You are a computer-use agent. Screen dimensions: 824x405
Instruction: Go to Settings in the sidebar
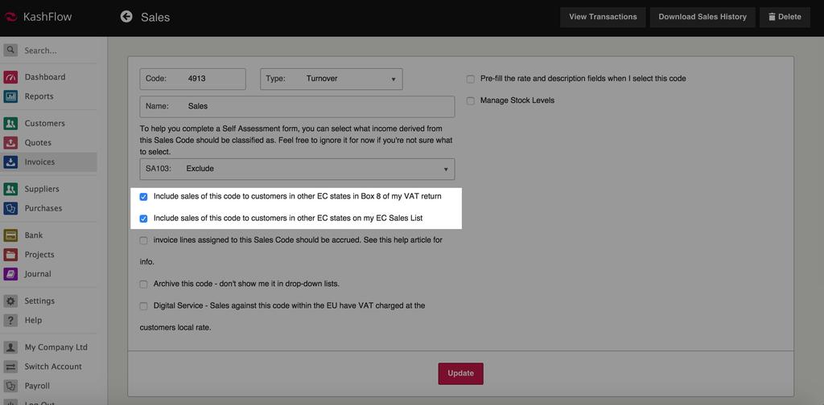point(39,301)
